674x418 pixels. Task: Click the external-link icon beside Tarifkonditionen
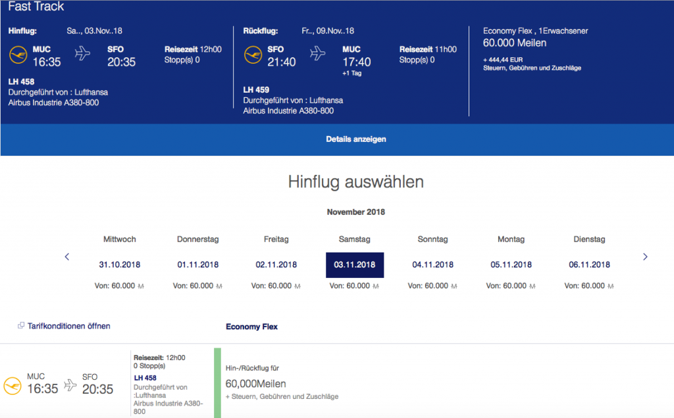21,326
